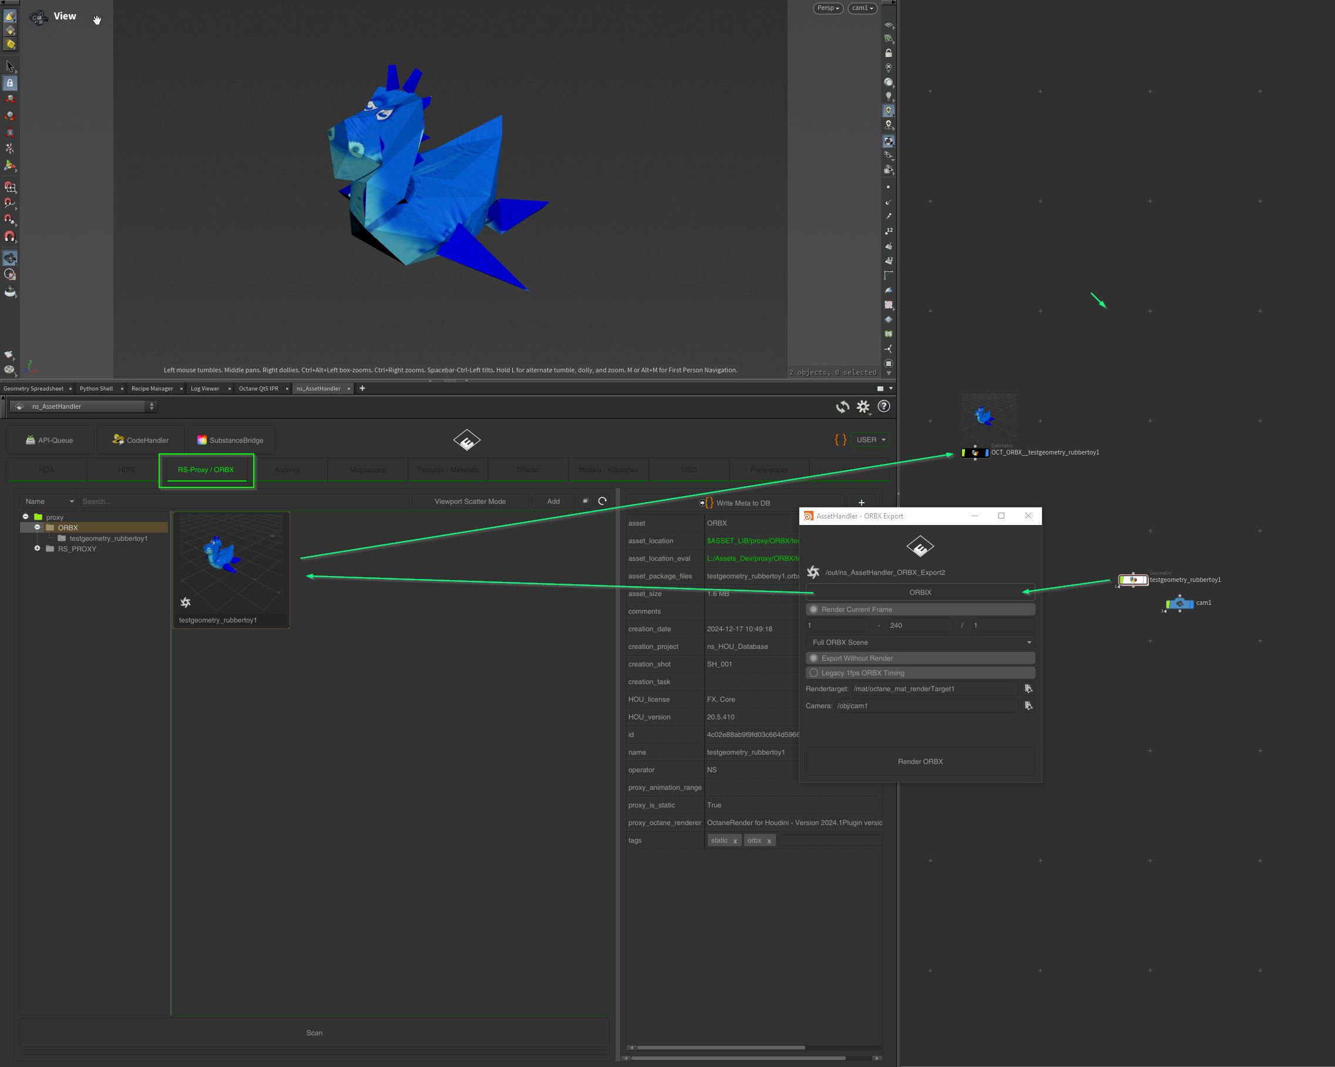Viewport: 1335px width, 1067px height.
Task: Open the AssetHandler settings gear icon
Action: (x=863, y=407)
